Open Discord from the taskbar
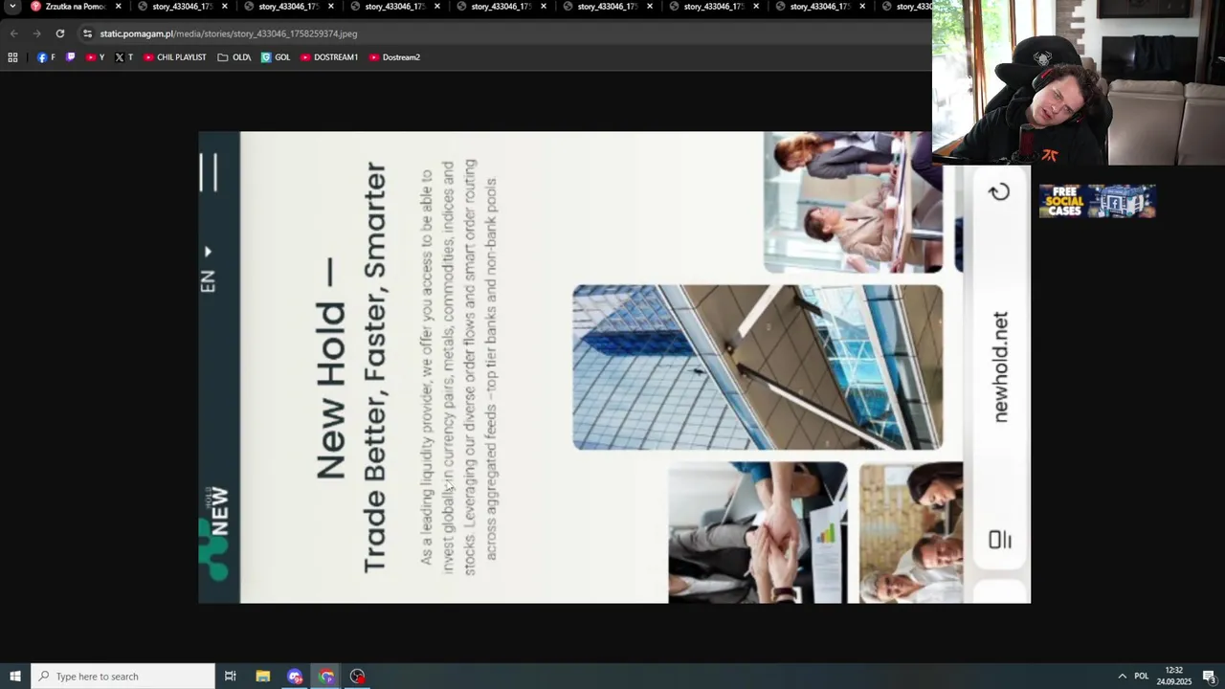Viewport: 1225px width, 689px height. pos(295,677)
